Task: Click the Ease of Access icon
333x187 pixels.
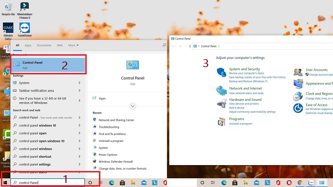Action: point(298,108)
